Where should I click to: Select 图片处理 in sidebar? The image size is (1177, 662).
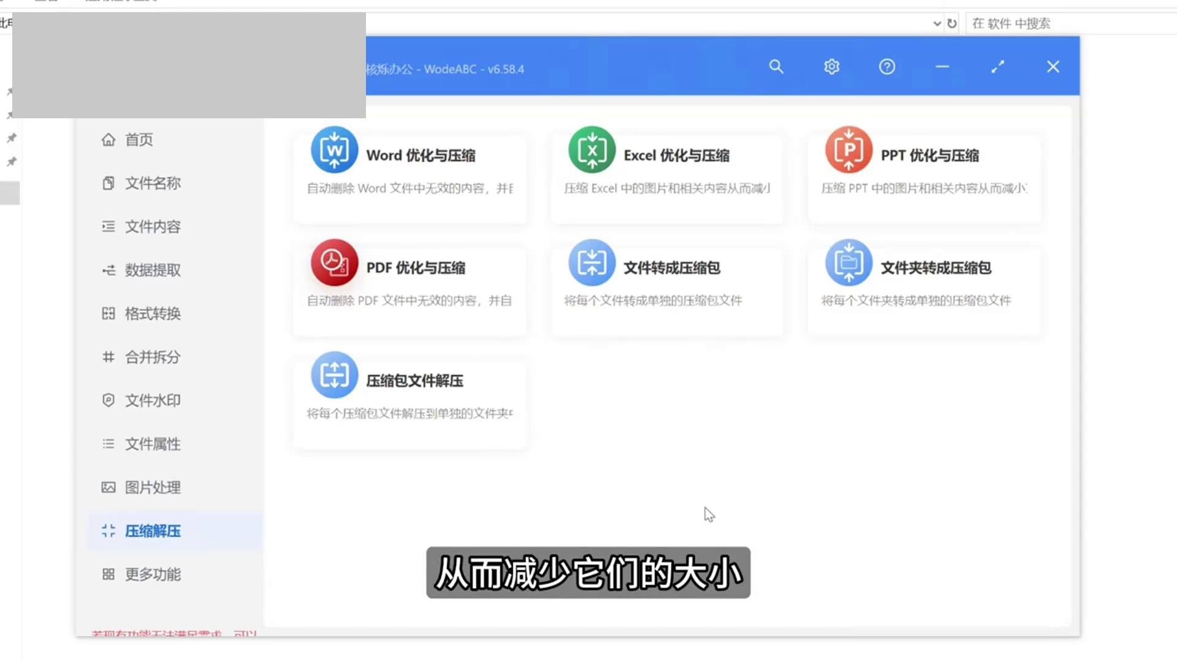152,488
